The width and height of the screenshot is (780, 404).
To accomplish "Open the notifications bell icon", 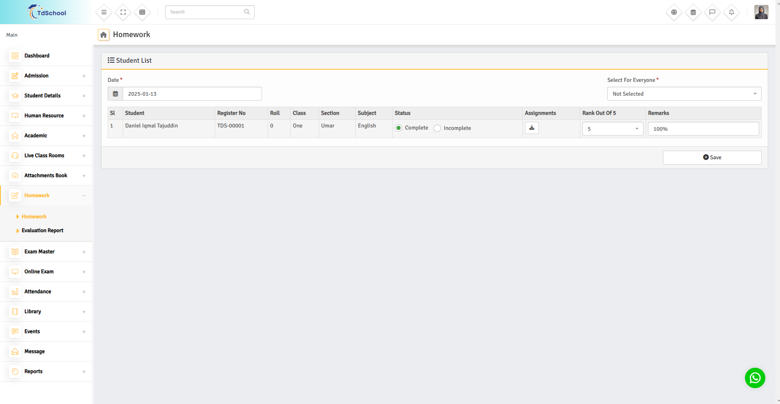I will coord(732,12).
